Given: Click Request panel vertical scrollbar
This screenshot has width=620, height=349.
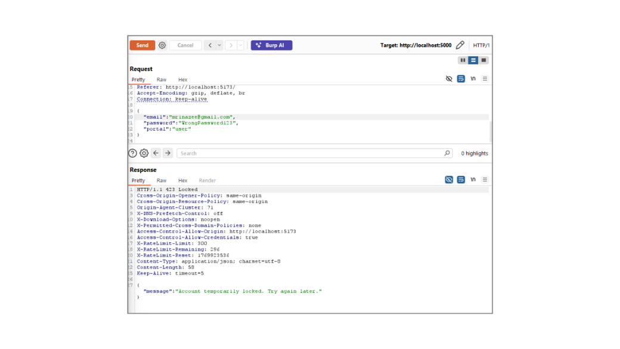Looking at the screenshot, I should click(491, 132).
